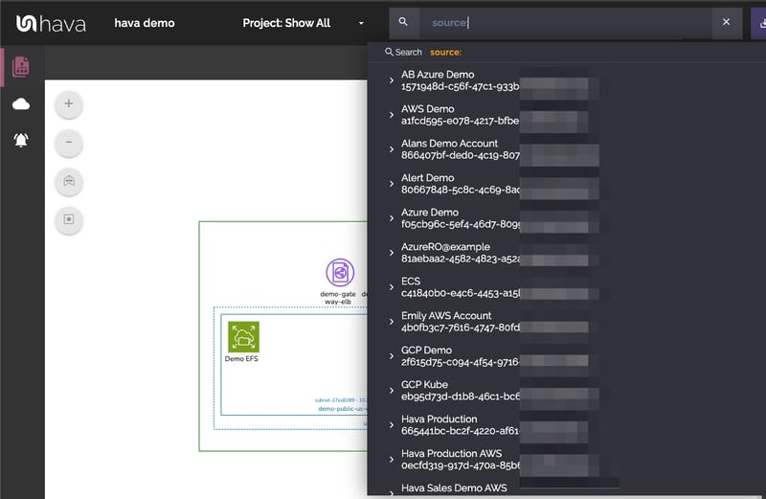Click the Hava logo

point(51,23)
